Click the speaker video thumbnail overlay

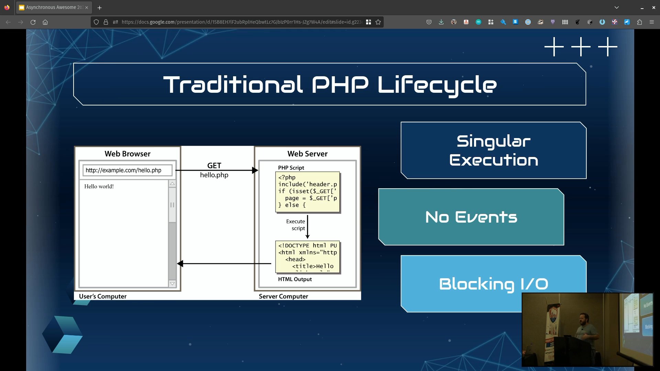click(x=587, y=329)
